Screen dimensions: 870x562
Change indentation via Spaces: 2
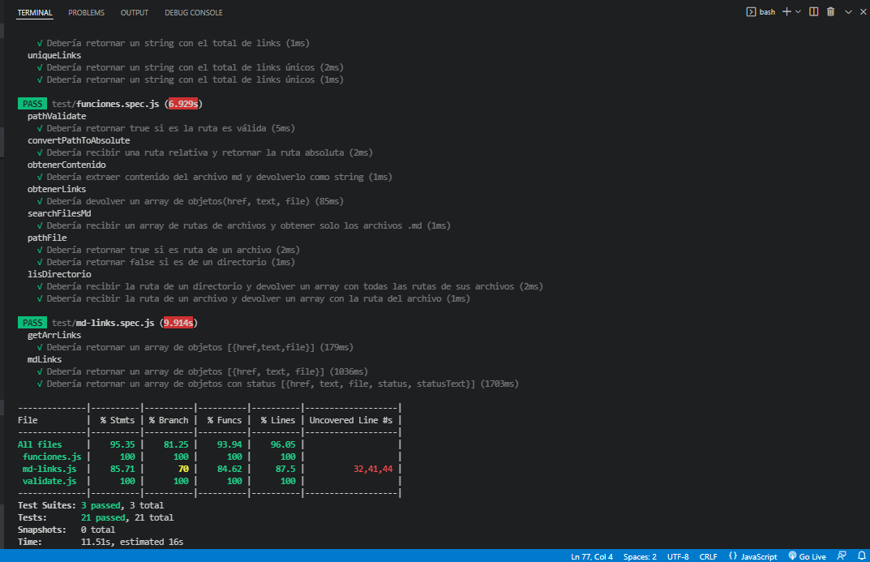[640, 556]
